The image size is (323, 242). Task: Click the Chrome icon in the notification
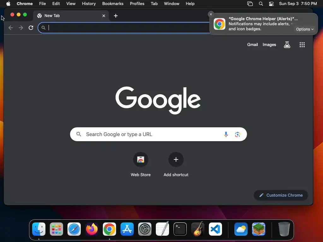point(220,24)
